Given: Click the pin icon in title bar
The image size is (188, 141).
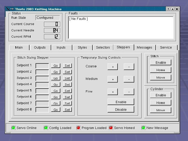Looking at the screenshot, I should click(12, 9).
